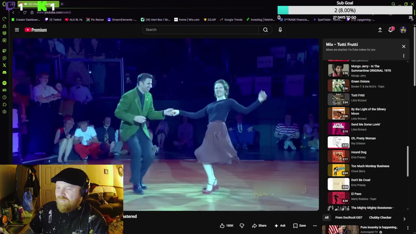Screen dimensions: 416x234
Task: Click the playlist panel scrollbar thumb
Action: click(408, 162)
